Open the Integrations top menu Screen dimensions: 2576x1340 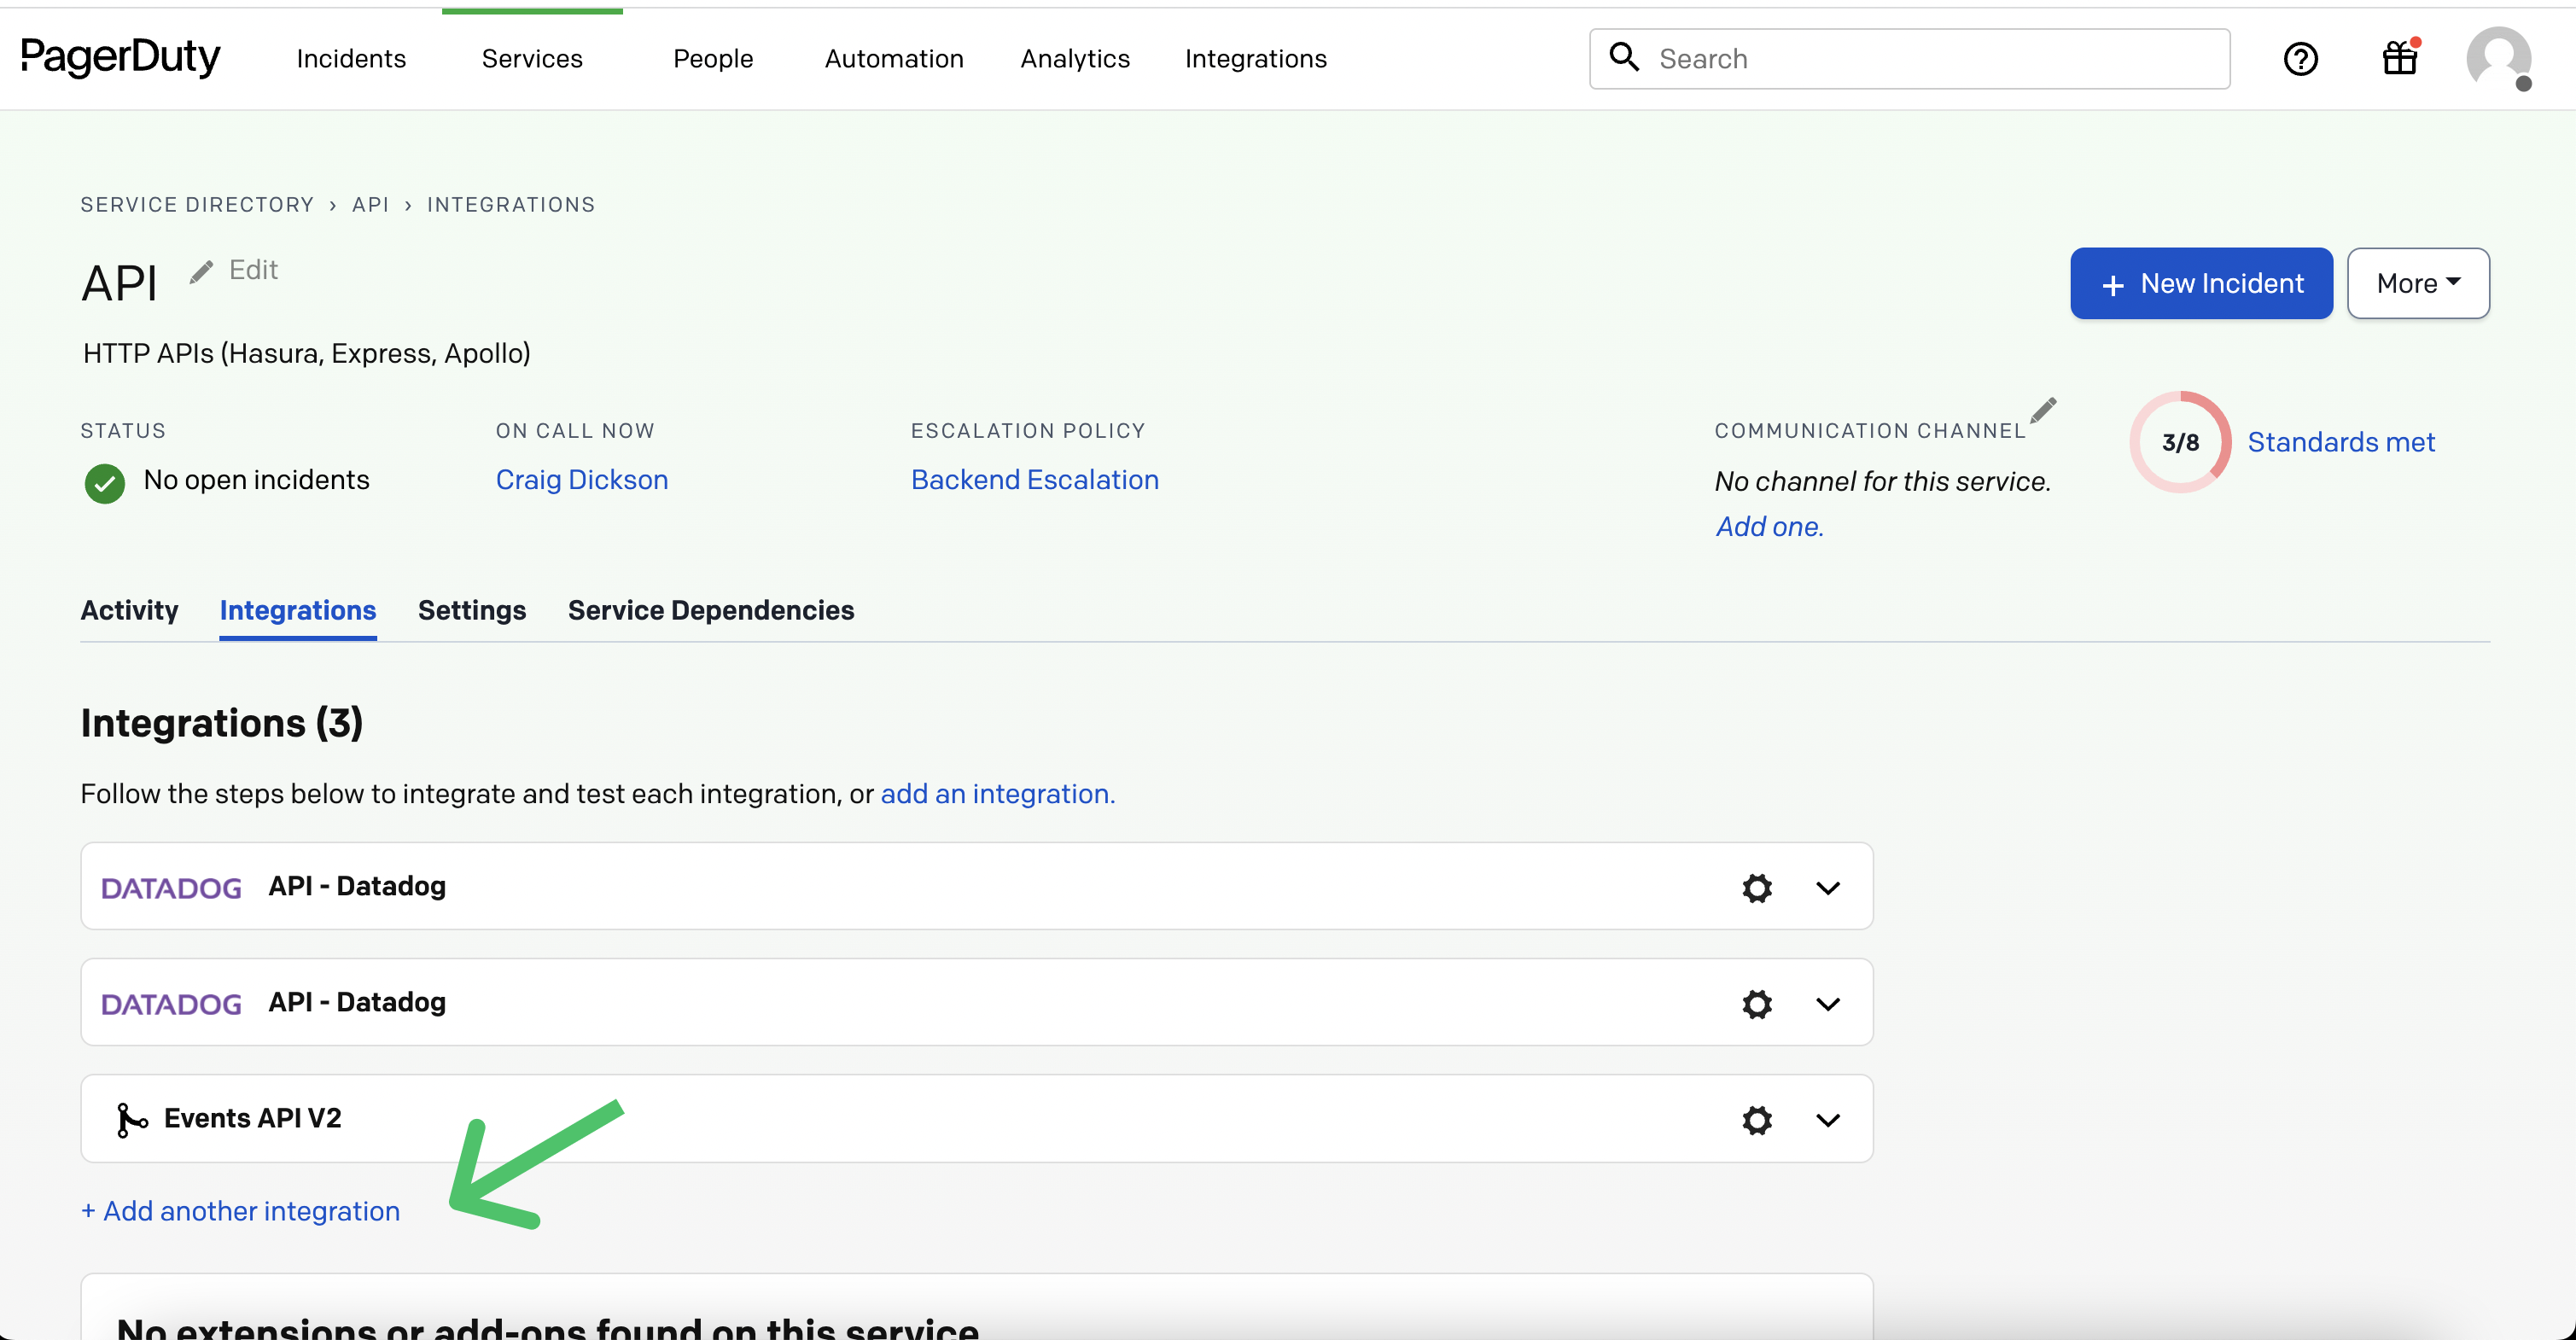(x=1256, y=59)
